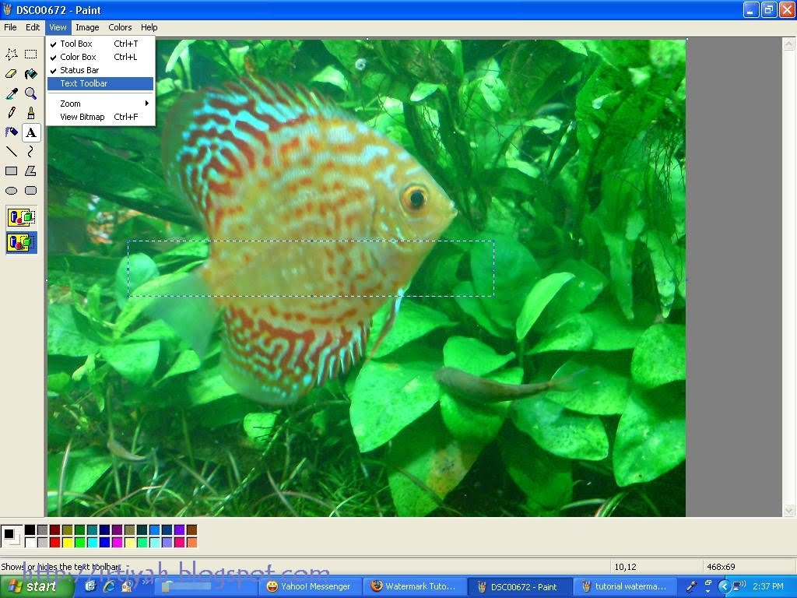Choose the Pencil tool
The width and height of the screenshot is (797, 598).
pos(11,112)
